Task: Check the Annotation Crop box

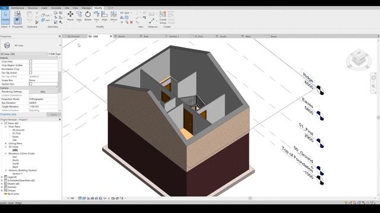Action: (30, 69)
